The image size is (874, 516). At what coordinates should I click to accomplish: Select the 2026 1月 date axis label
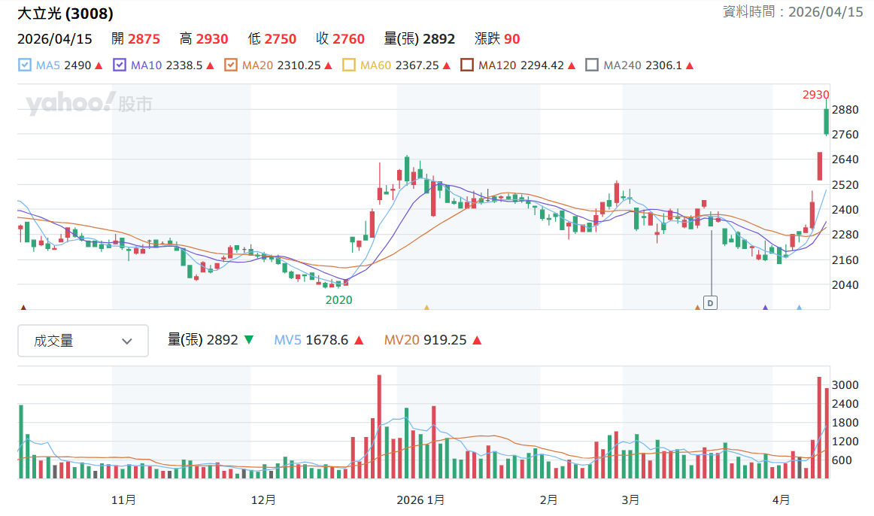(420, 499)
